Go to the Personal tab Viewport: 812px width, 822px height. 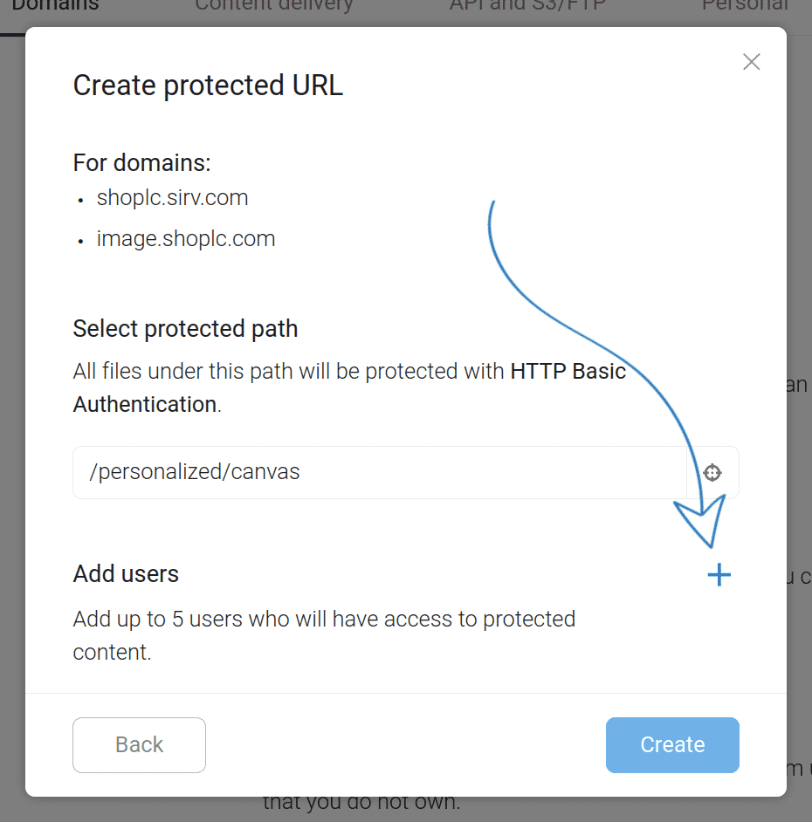tap(745, 7)
